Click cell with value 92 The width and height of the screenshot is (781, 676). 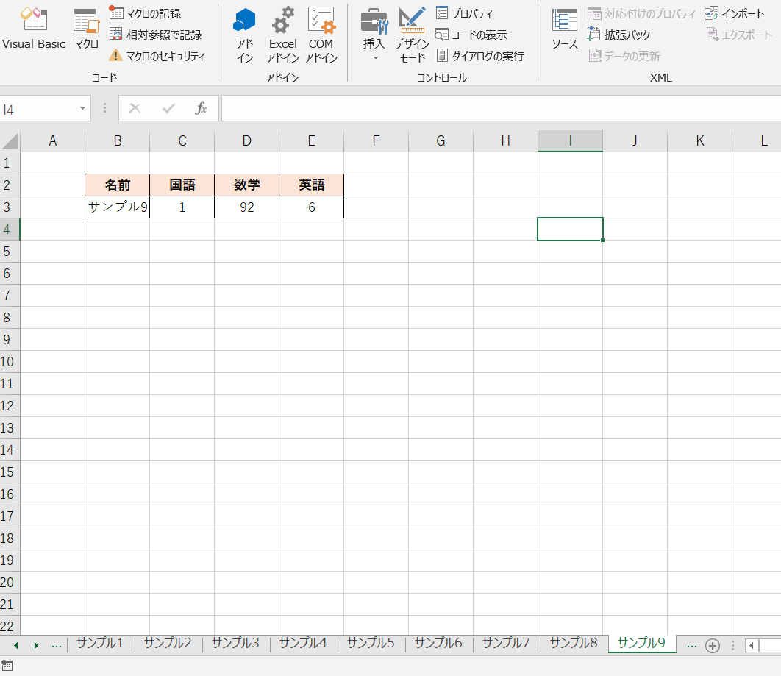click(x=247, y=207)
